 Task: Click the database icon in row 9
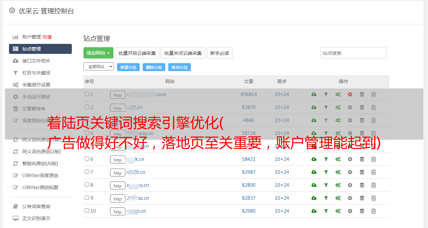click(x=362, y=198)
